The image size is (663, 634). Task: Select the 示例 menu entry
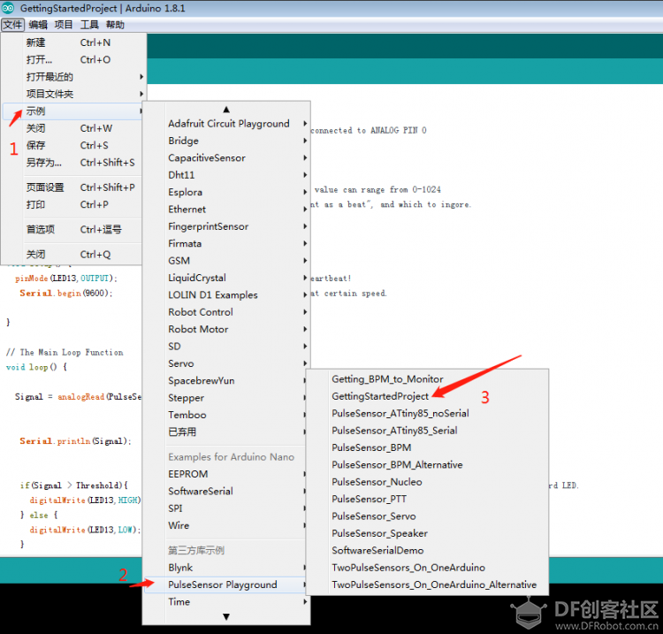click(x=72, y=111)
